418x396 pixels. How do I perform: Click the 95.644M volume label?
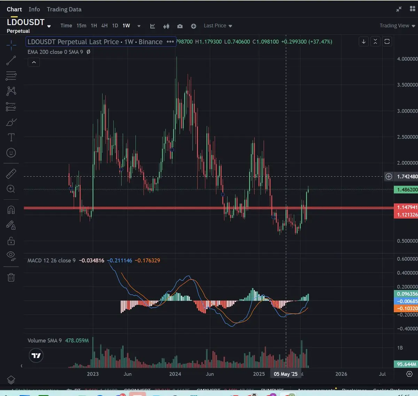(406, 364)
